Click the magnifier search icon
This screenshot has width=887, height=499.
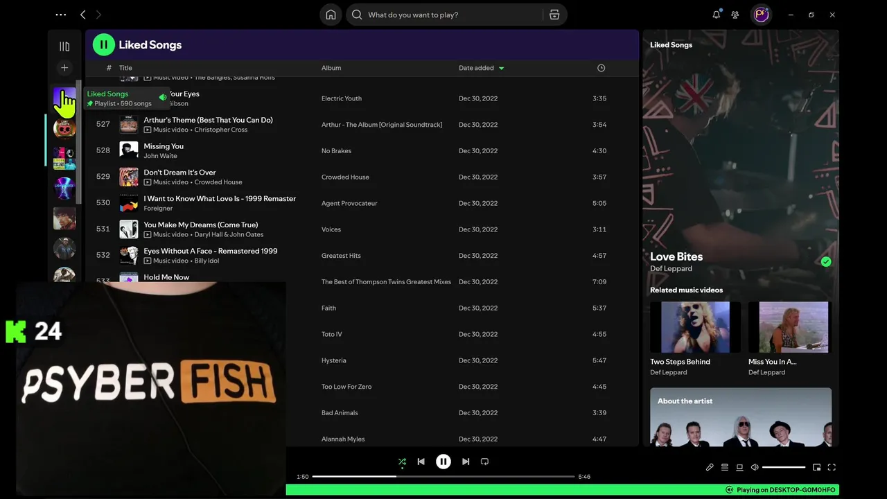coord(357,15)
